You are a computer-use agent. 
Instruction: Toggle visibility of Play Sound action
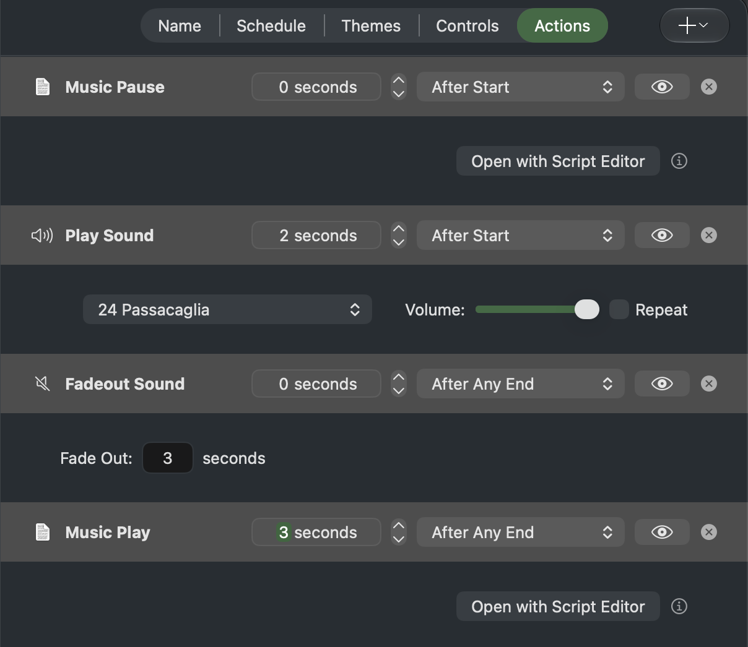[x=662, y=235]
